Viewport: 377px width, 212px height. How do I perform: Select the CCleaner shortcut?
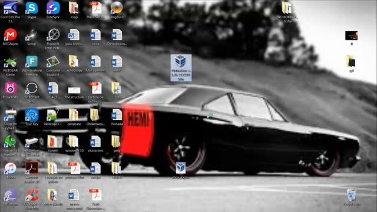coord(32,200)
